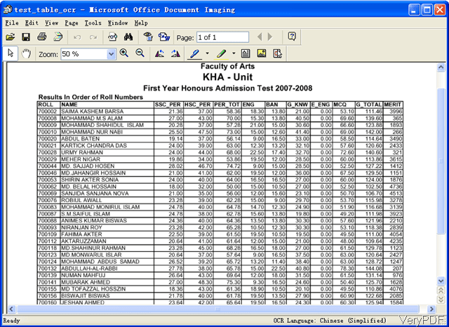Viewport: 449px width, 327px height.
Task: Click the MERIT column header
Action: point(393,105)
